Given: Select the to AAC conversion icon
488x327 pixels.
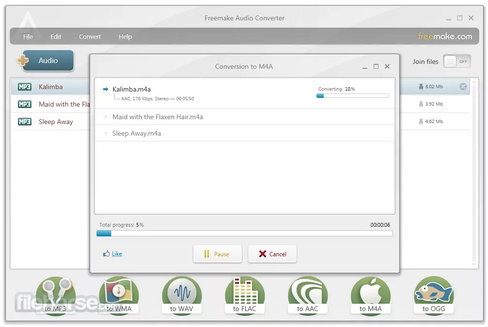Looking at the screenshot, I should tap(308, 296).
